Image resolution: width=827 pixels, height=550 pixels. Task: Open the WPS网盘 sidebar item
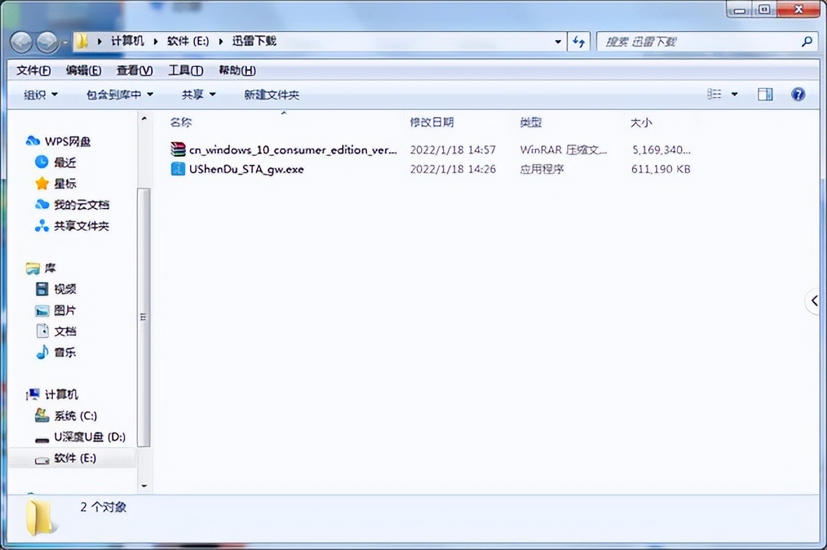65,141
